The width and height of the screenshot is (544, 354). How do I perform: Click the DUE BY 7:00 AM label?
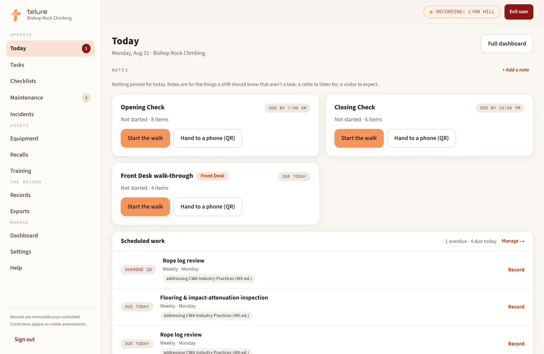tap(287, 108)
